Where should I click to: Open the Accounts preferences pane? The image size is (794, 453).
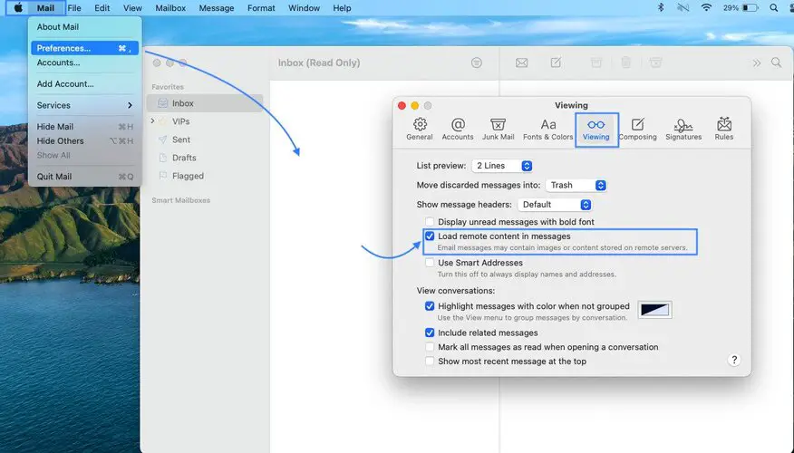pos(458,129)
